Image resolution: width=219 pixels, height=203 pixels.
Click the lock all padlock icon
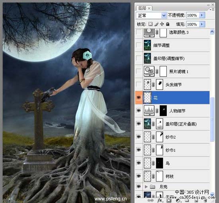(x=168, y=24)
